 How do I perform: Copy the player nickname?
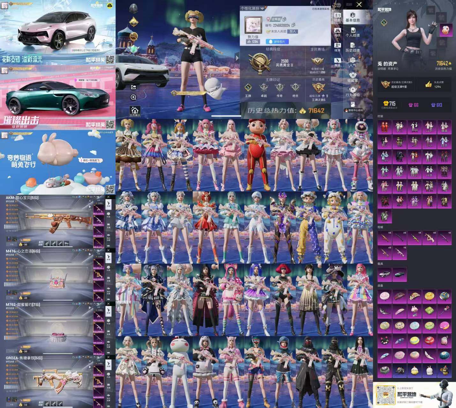(284, 19)
